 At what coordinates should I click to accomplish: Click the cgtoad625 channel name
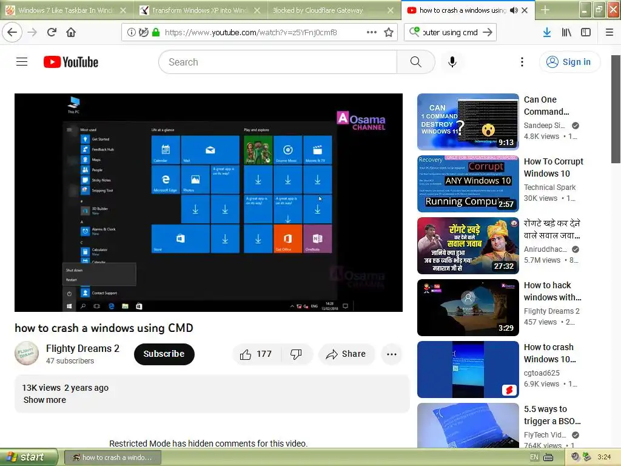coord(542,373)
